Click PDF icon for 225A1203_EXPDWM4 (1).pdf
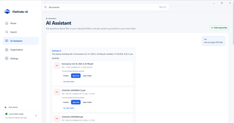Screen dimensions: 234x123 pyautogui.click(x=57, y=92)
